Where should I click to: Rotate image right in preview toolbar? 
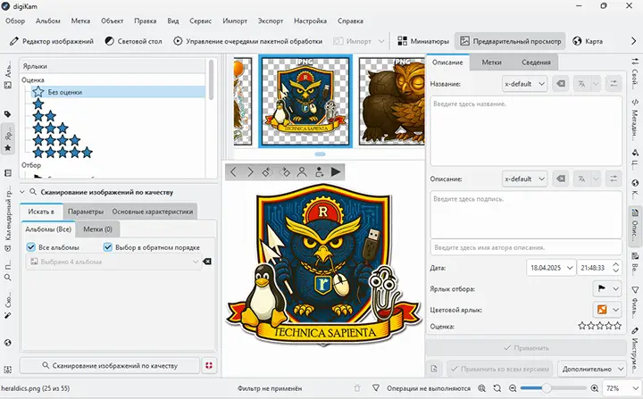[285, 171]
